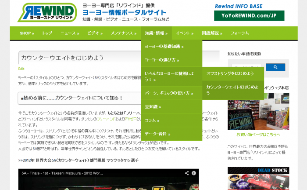Select パーツ、ギミックの使い方 submenu item
Image resolution: width=307 pixels, height=190 pixels.
(171, 93)
